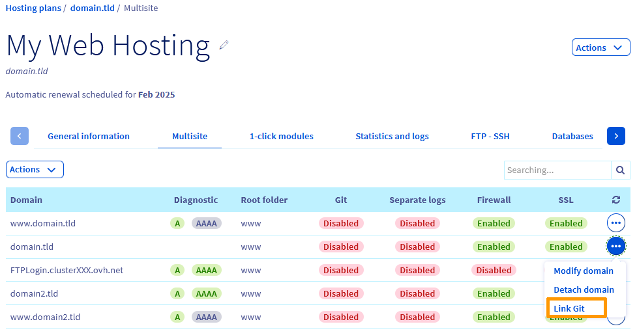Open the 1-click modules tab
This screenshot has width=637, height=335.
point(282,136)
